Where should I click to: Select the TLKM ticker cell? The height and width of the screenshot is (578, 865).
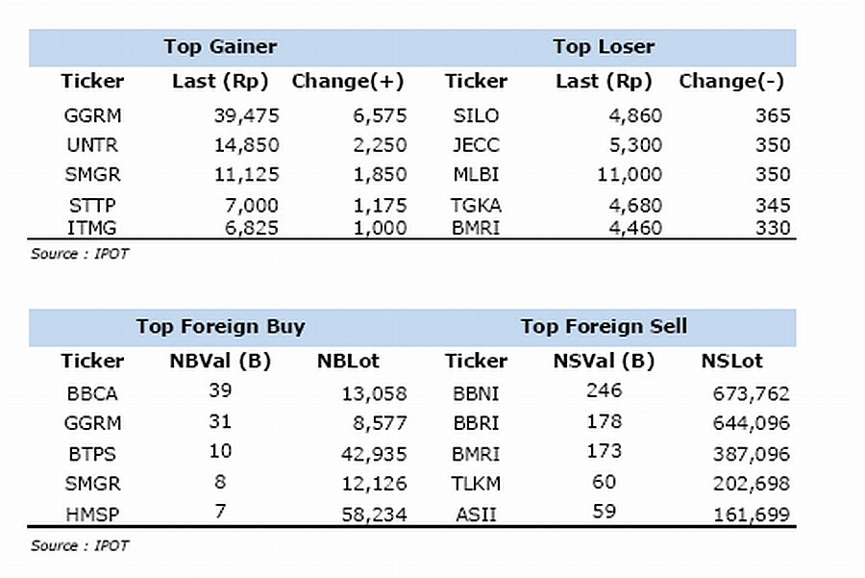476,484
